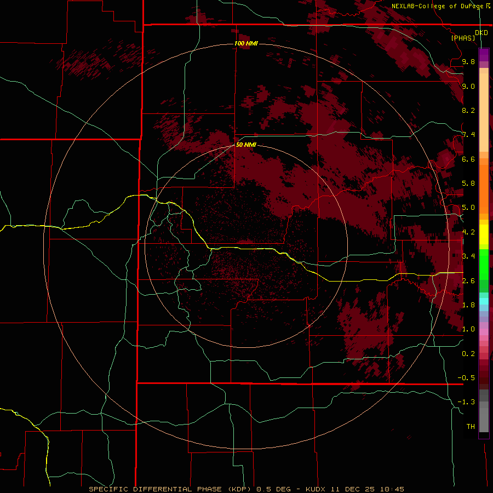The height and width of the screenshot is (493, 493).
Task: Click the cyan segment of the color bar
Action: [x=484, y=301]
